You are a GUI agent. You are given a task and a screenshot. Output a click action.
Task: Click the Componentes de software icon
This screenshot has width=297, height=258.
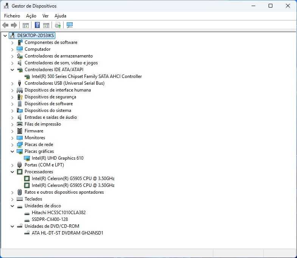pos(20,42)
